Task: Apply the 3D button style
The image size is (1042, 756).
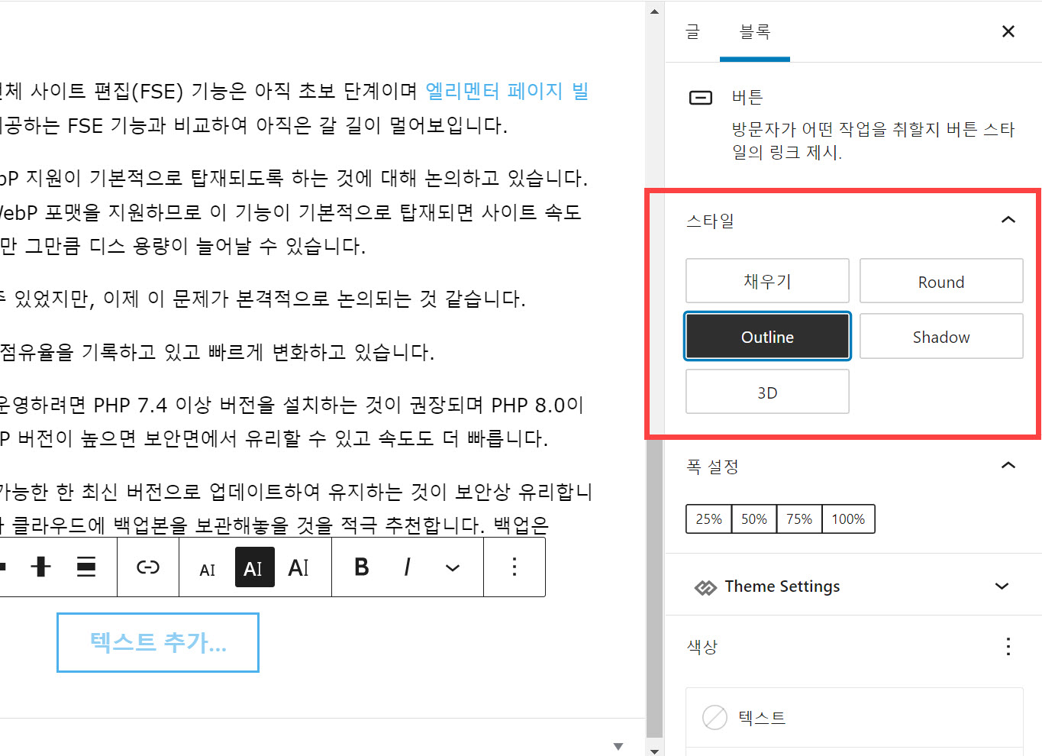Action: click(766, 391)
